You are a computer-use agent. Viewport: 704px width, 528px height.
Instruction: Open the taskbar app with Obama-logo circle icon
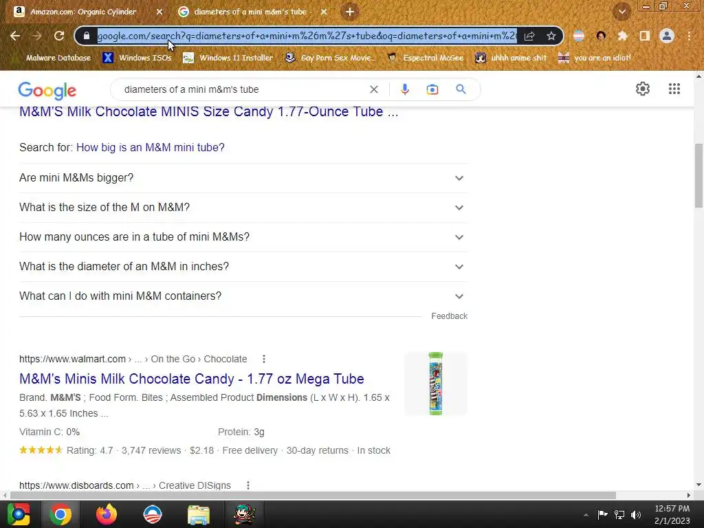[x=152, y=514]
